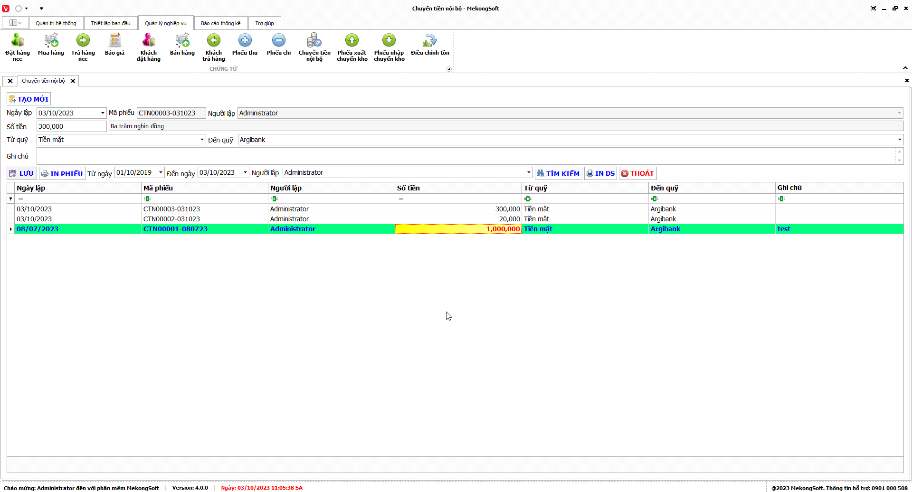The image size is (912, 492).
Task: Click the Số tiền input field
Action: pyautogui.click(x=71, y=126)
